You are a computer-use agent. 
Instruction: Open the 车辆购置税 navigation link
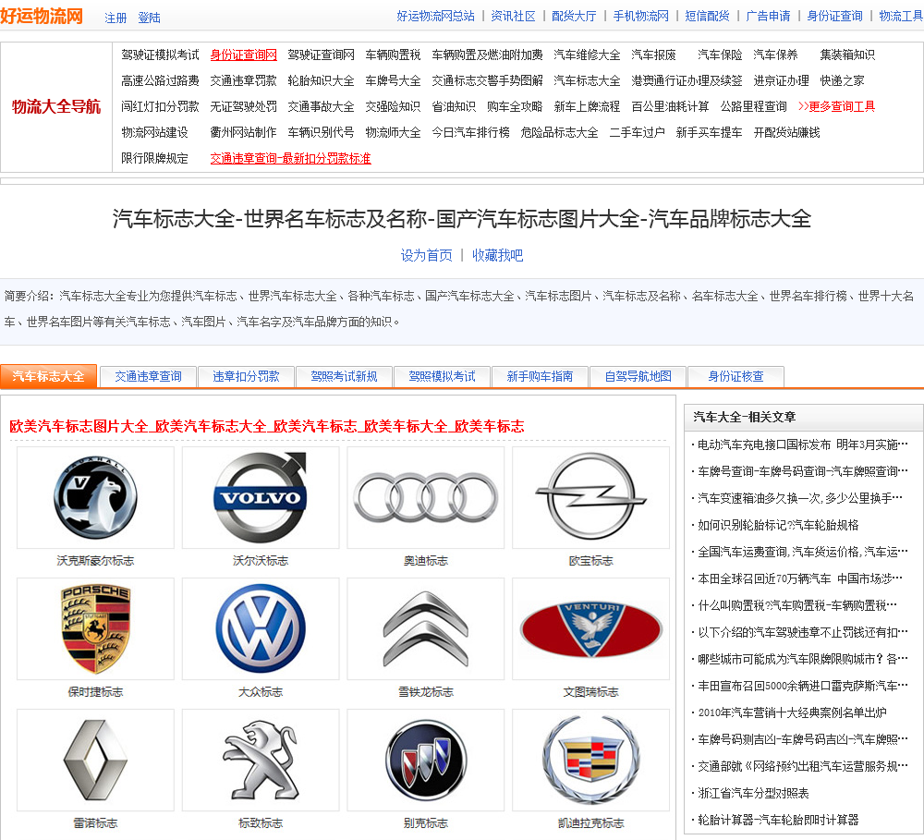click(393, 55)
